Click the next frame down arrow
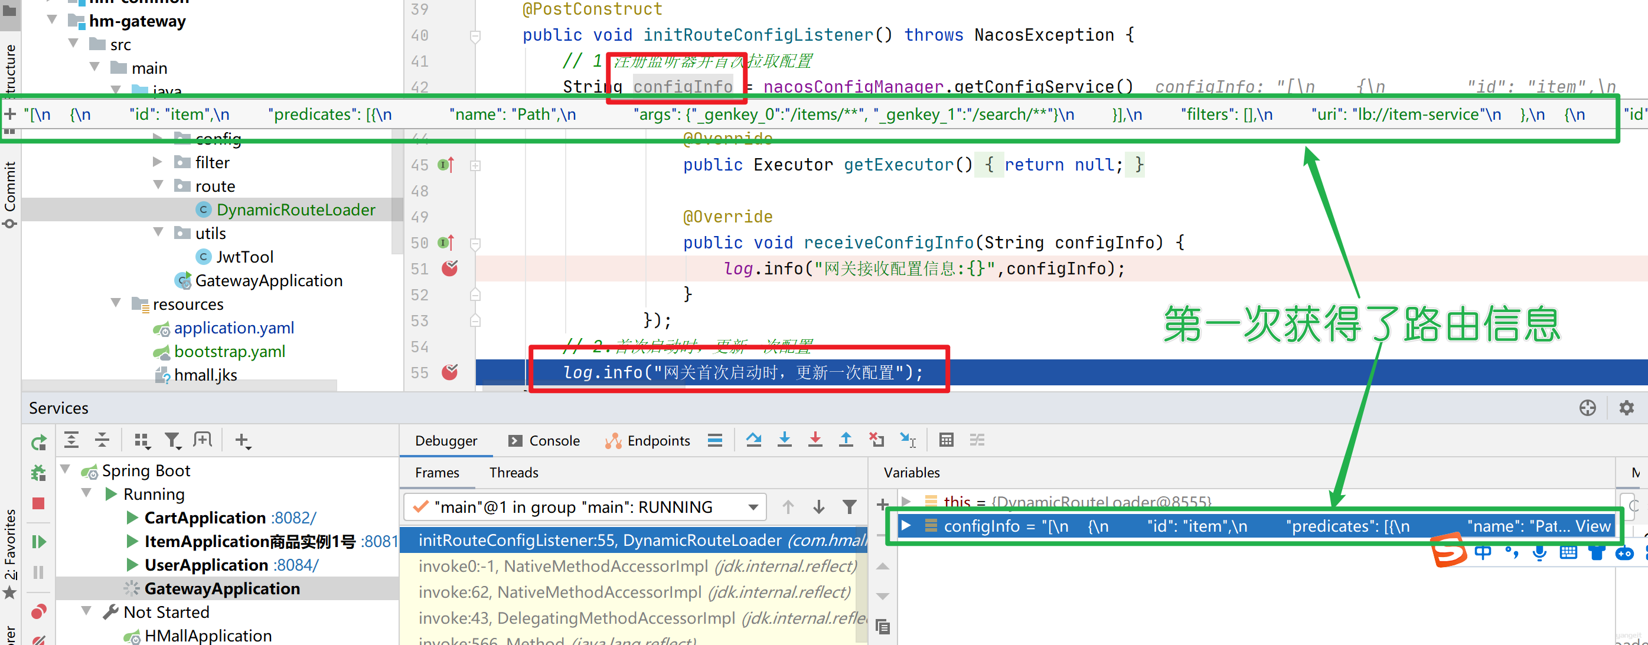 [818, 507]
